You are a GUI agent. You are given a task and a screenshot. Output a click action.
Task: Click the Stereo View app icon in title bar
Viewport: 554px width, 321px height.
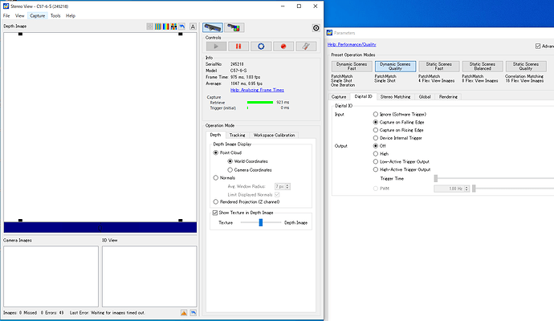click(x=6, y=6)
